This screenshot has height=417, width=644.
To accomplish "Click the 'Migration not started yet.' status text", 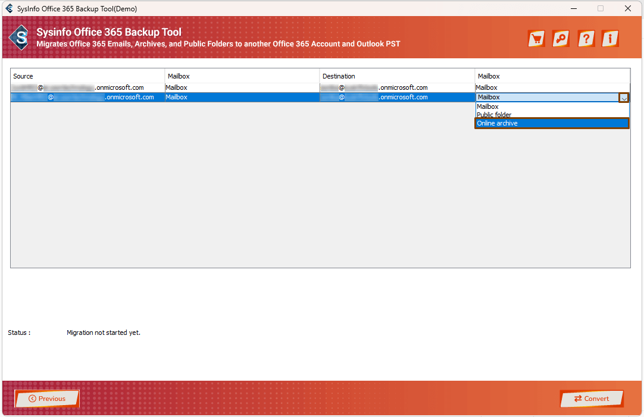I will pos(104,333).
